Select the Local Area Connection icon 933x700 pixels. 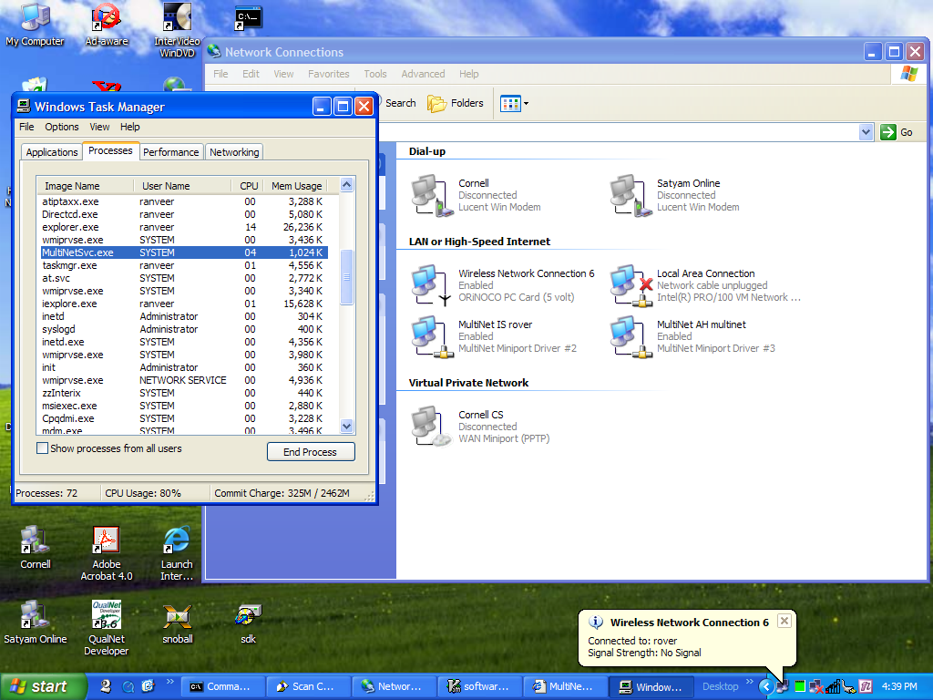coord(626,284)
